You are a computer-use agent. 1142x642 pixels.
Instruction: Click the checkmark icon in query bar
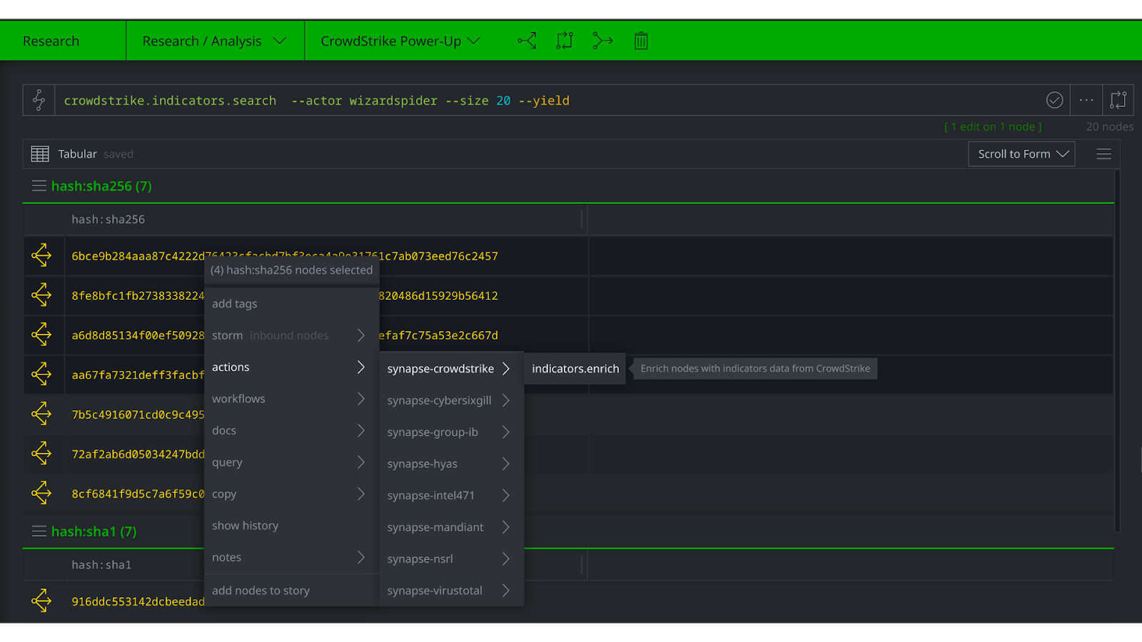coord(1054,101)
